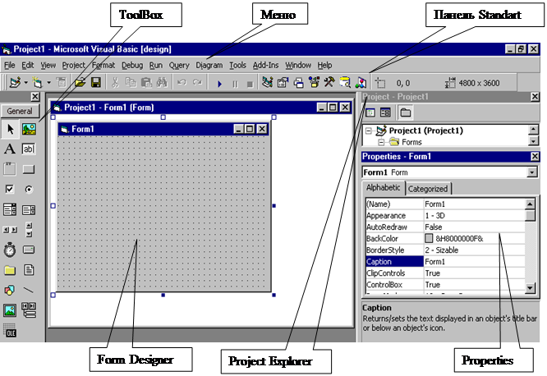
Task: Click the Break pause toolbar button
Action: click(x=235, y=84)
